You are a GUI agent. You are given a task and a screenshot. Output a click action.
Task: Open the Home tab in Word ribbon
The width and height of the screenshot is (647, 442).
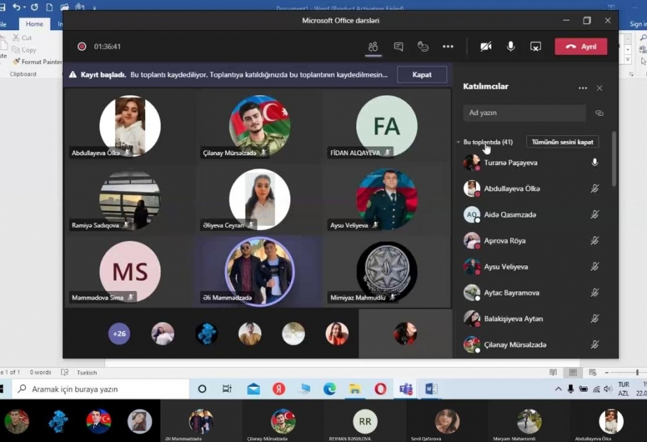(34, 24)
